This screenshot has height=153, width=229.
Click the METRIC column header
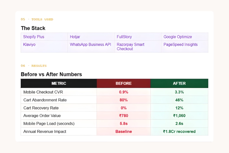(59, 83)
